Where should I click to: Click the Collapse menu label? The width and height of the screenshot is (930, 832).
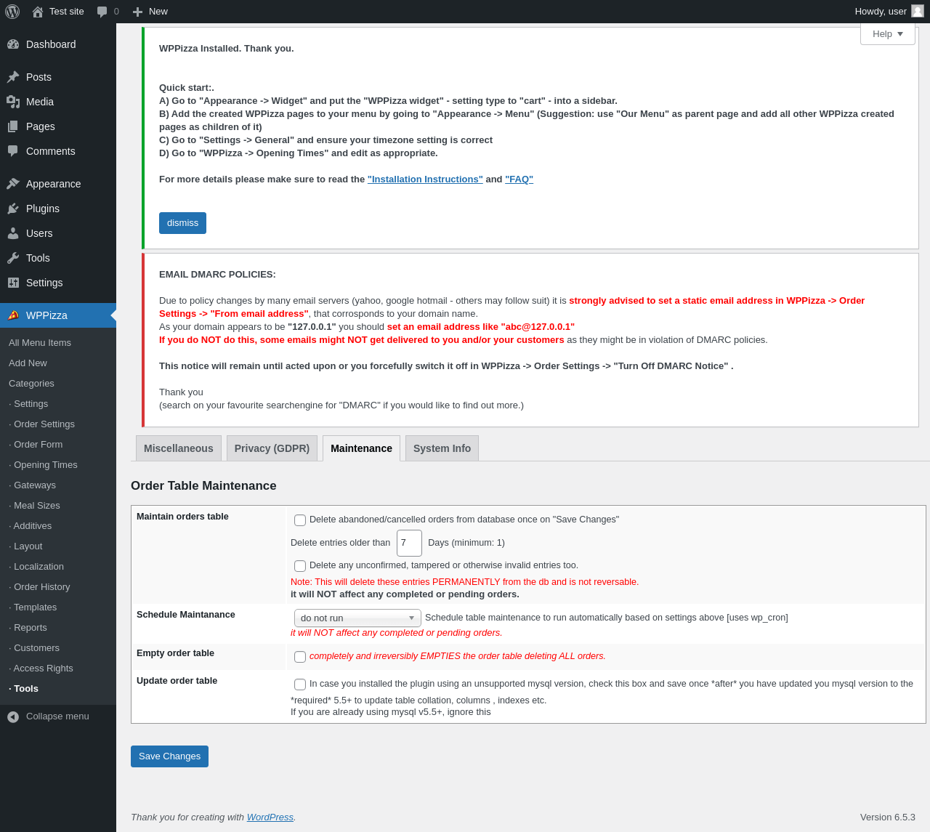[x=57, y=716]
